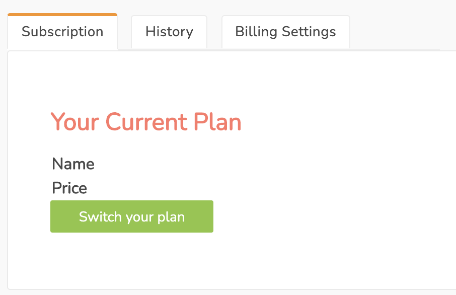Switch to the Billing Settings tab
This screenshot has width=456, height=295.
click(x=285, y=32)
